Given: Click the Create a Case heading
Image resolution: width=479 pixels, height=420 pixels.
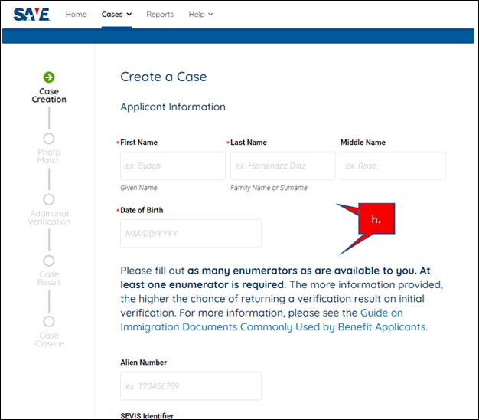Looking at the screenshot, I should click(x=164, y=77).
